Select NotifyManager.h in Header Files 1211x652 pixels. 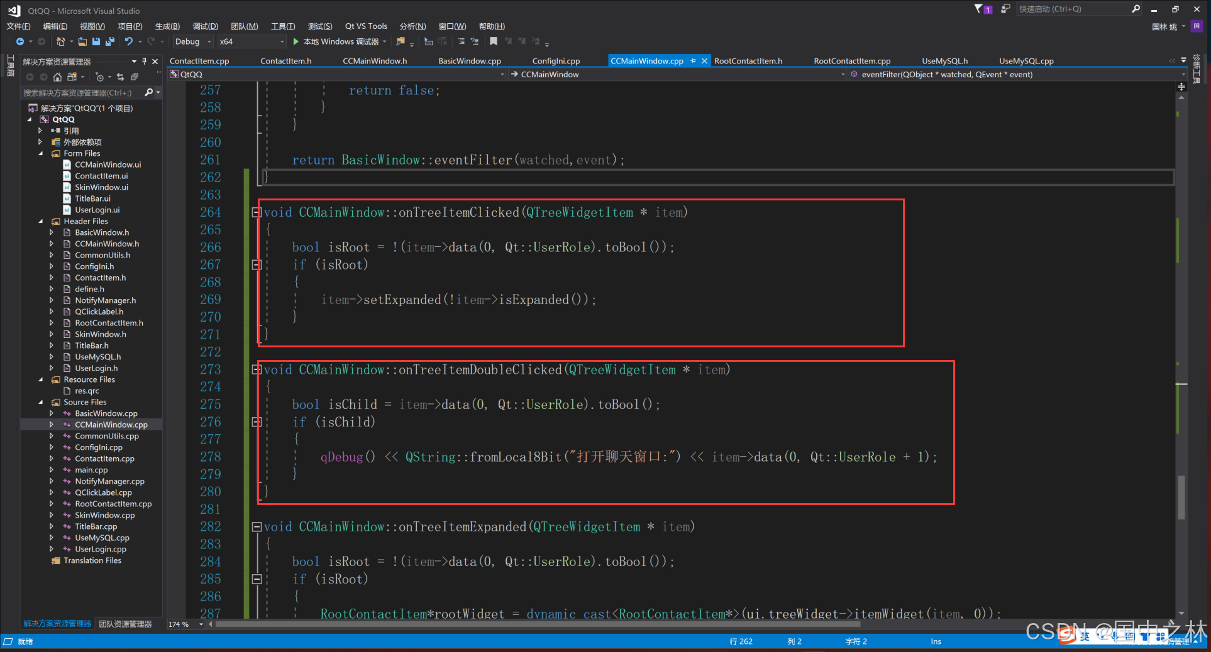[x=105, y=300]
